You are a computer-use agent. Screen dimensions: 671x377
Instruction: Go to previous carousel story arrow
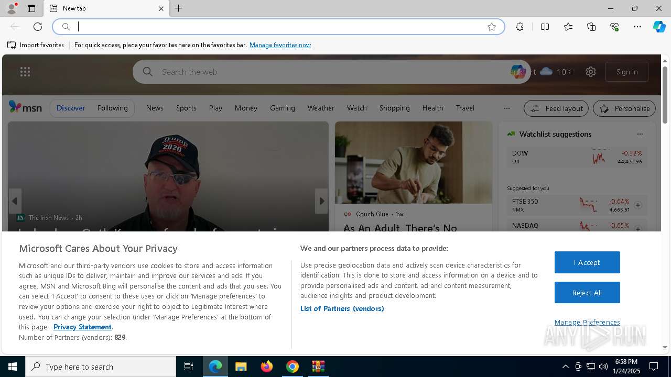(x=15, y=201)
